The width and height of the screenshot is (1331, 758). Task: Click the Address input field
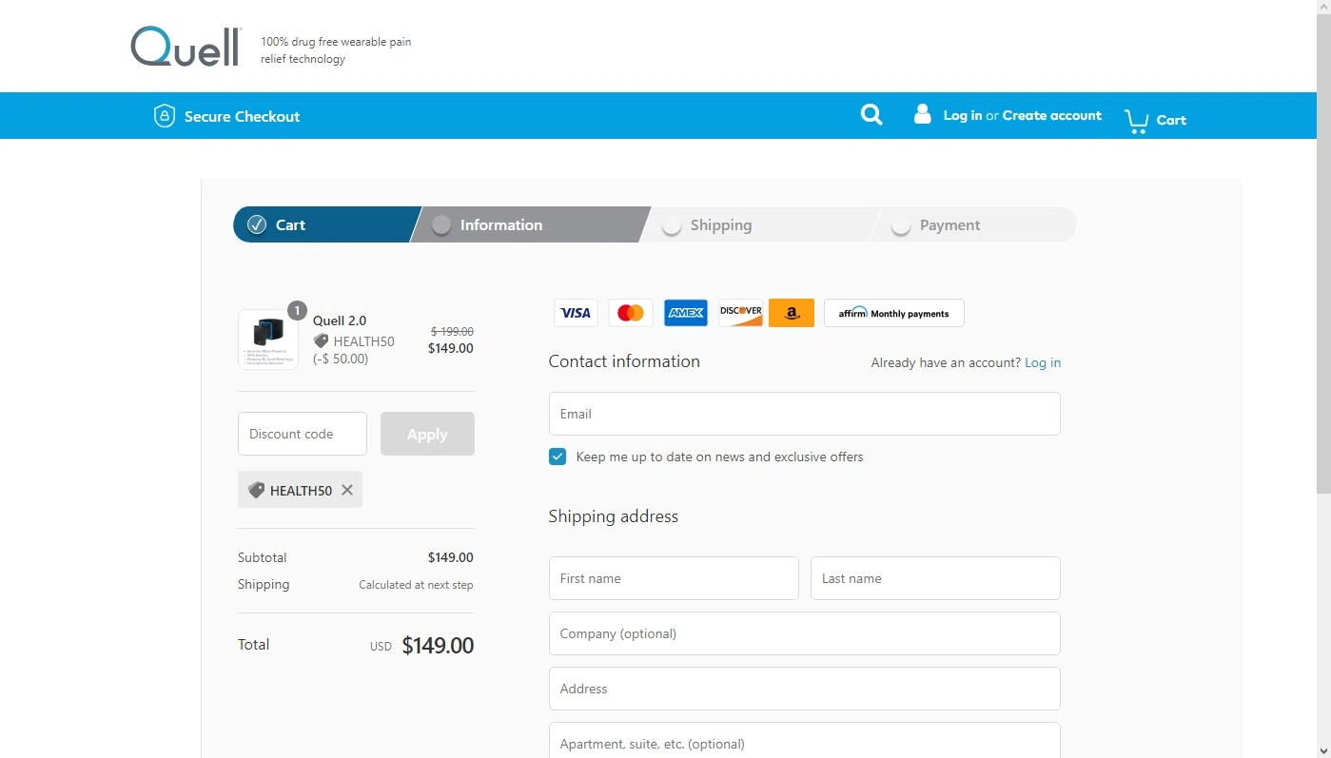click(805, 689)
